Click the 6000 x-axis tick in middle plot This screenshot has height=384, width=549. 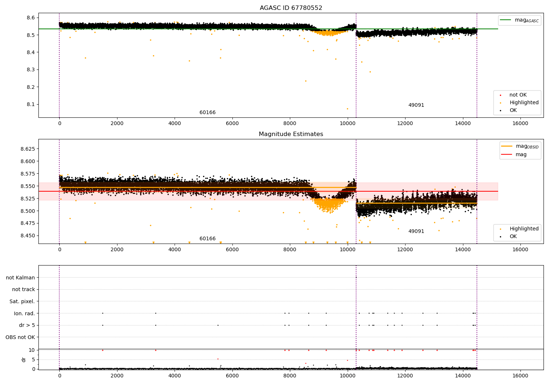click(x=232, y=250)
